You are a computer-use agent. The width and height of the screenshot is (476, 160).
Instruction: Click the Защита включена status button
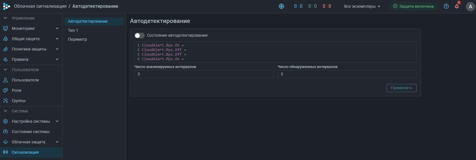(413, 6)
